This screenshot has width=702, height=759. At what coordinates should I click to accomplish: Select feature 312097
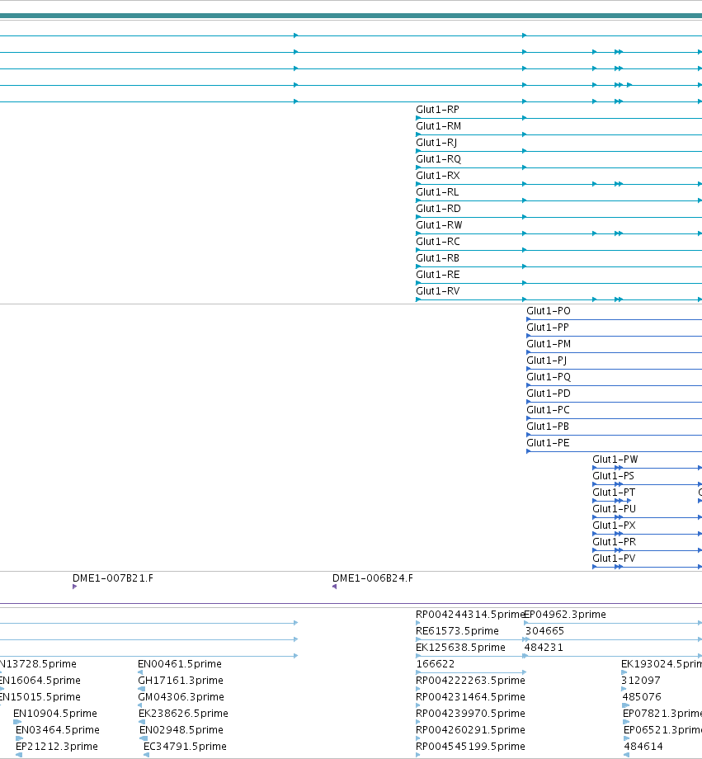pos(640,680)
